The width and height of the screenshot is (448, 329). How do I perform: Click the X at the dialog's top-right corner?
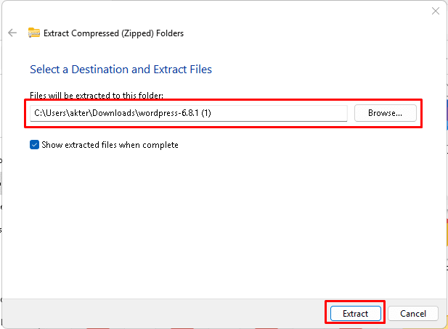coord(436,11)
